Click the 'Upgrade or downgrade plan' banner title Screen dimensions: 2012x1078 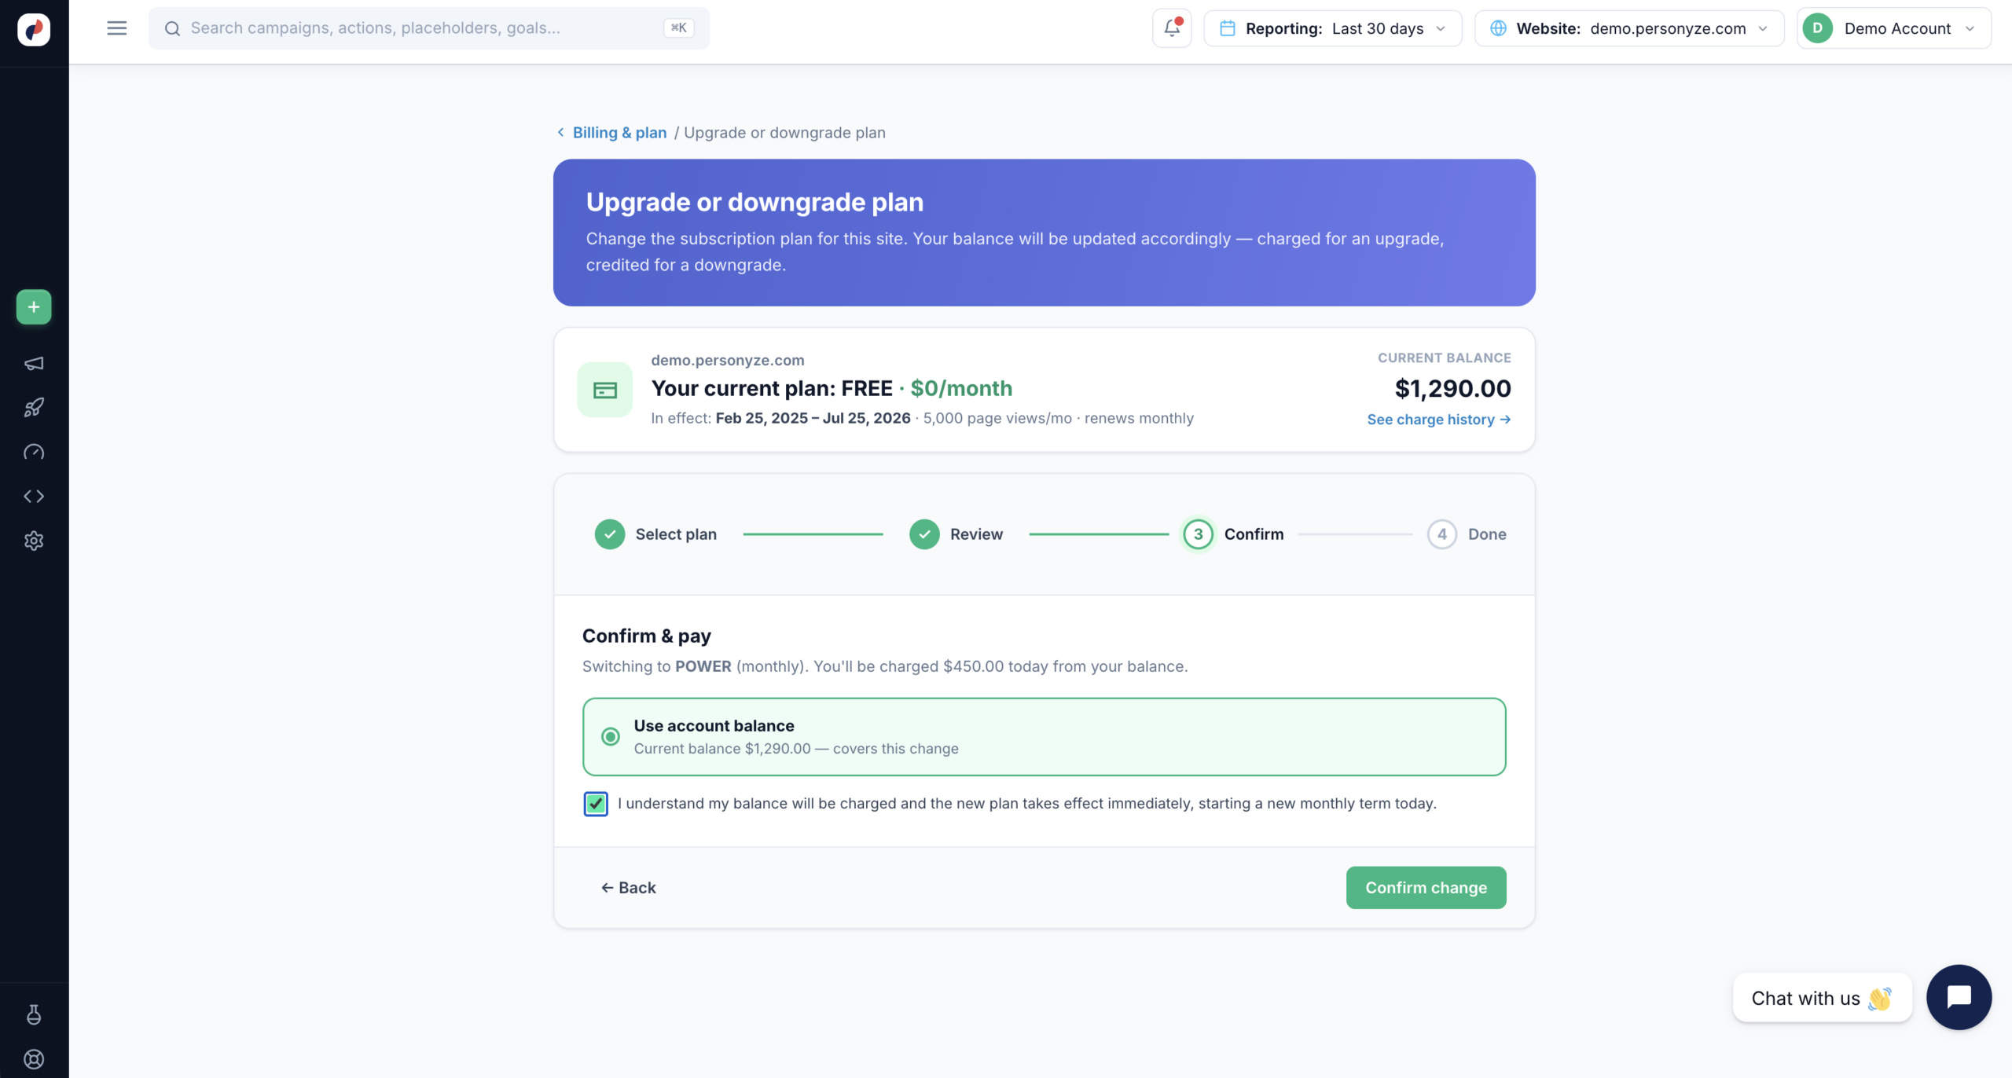pos(754,202)
